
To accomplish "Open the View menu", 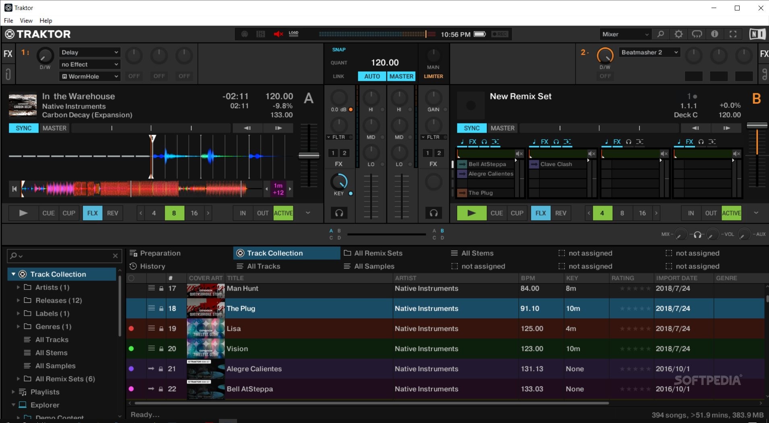I will [x=26, y=21].
